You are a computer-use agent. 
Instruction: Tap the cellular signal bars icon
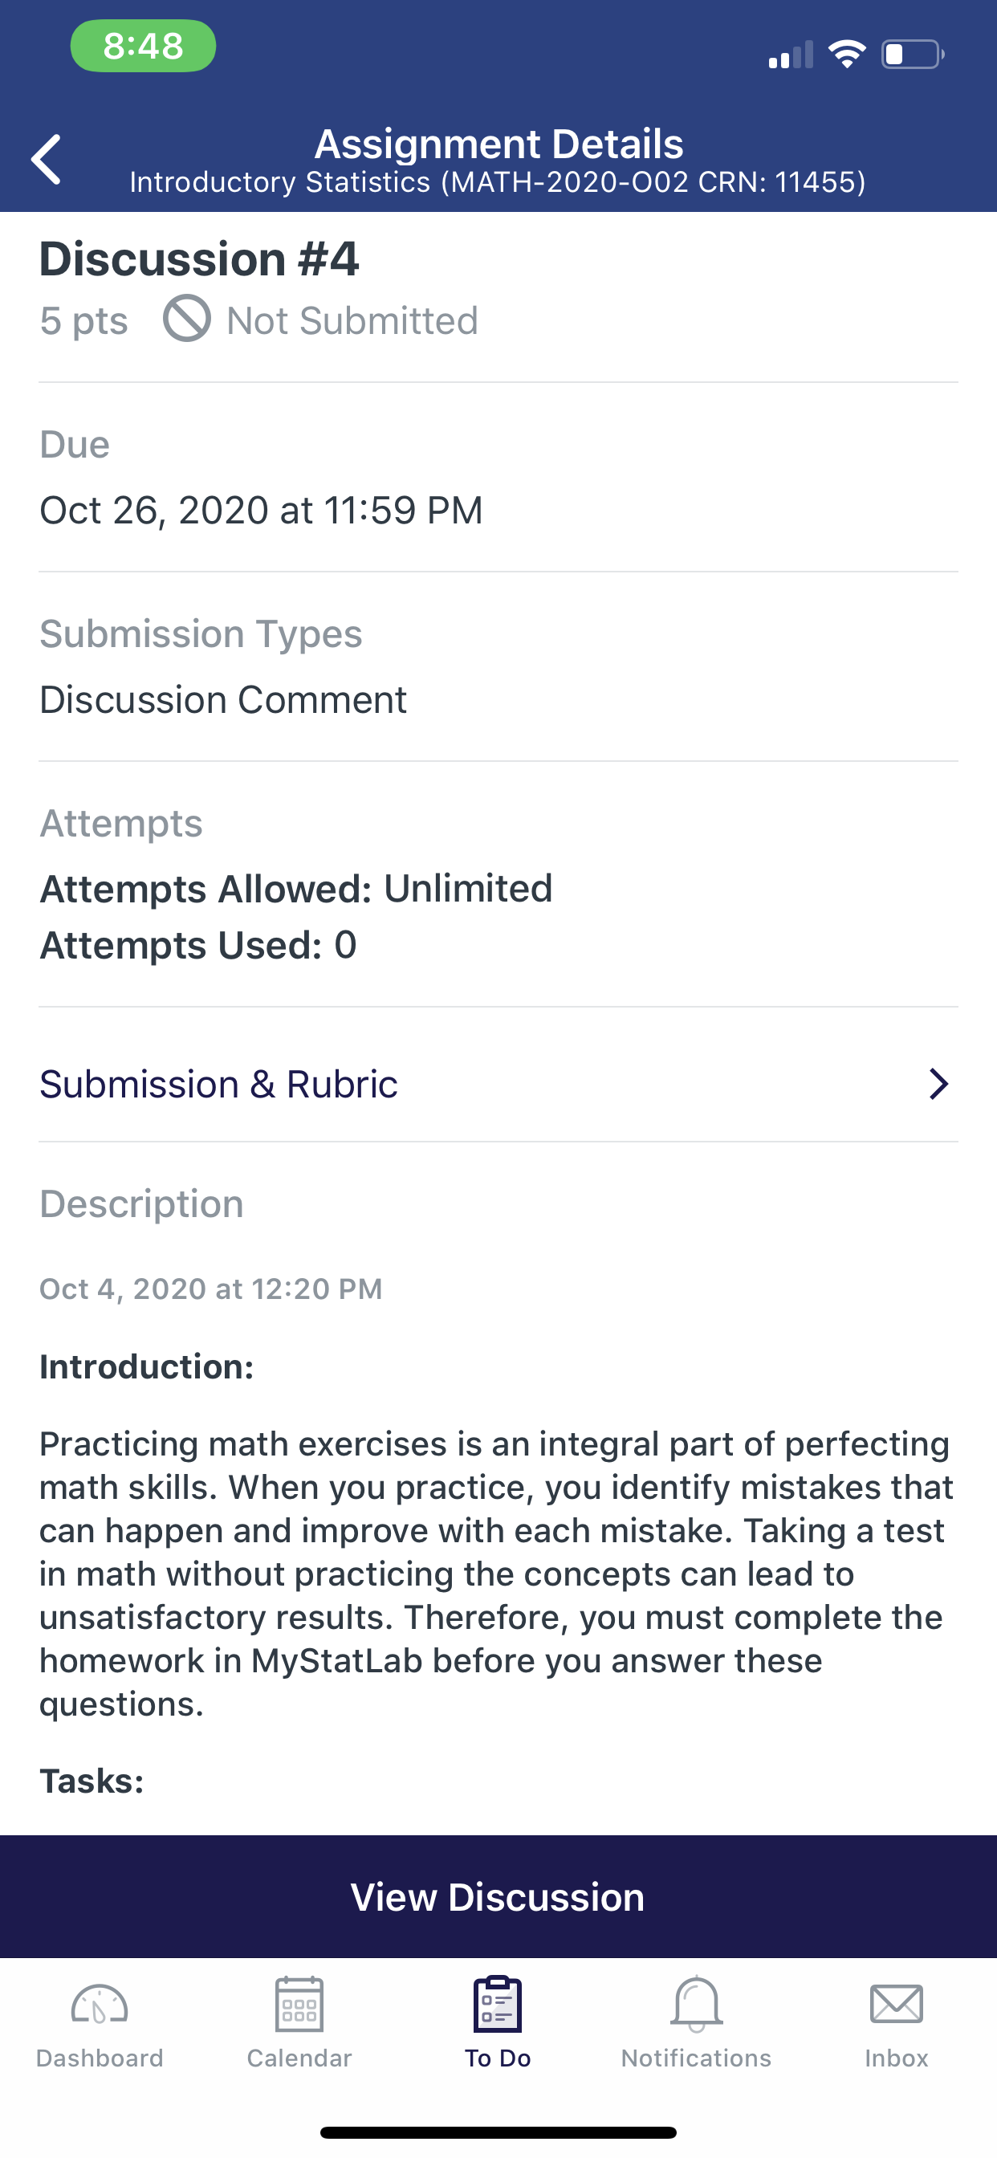[791, 55]
